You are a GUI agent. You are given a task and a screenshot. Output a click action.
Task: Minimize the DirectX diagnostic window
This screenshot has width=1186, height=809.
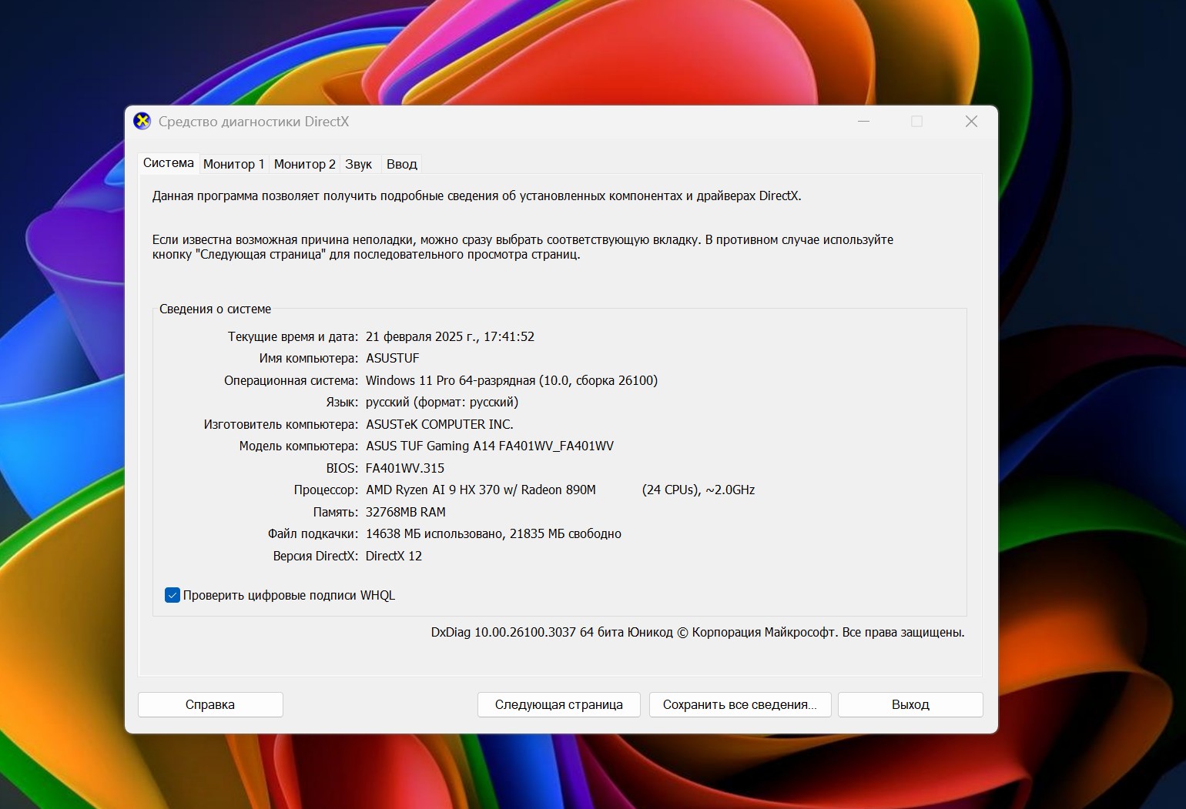tap(864, 122)
